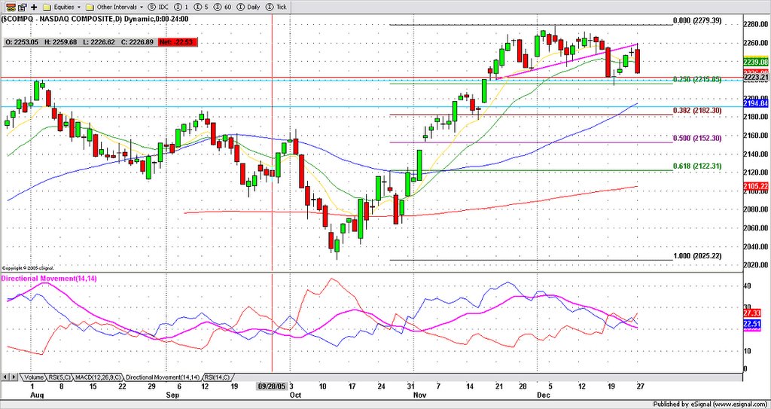Click the toolbar grip handle at left edge

3,8
